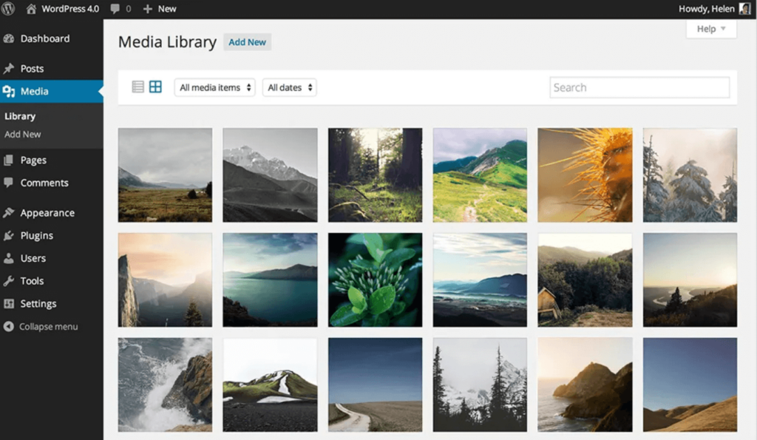757x440 pixels.
Task: Expand the Help panel
Action: click(x=709, y=28)
